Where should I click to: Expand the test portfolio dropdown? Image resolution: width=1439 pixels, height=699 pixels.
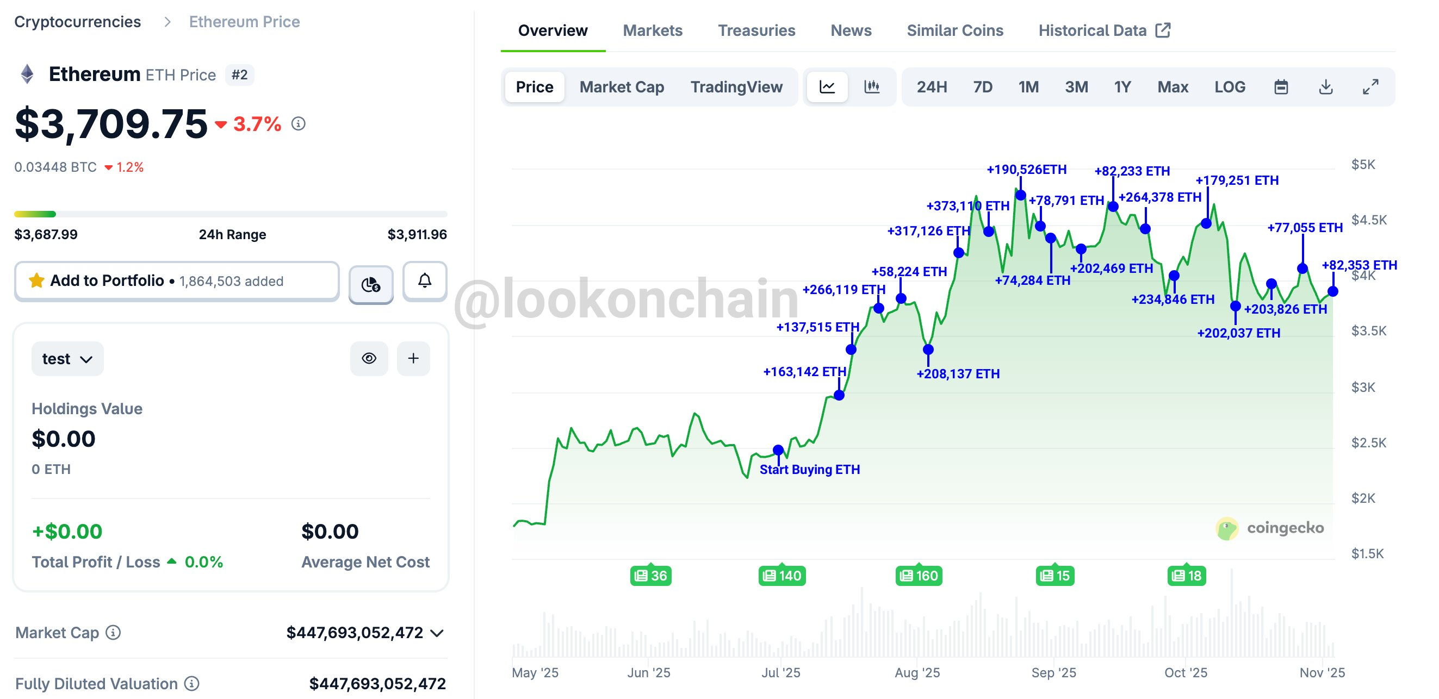[x=67, y=358]
